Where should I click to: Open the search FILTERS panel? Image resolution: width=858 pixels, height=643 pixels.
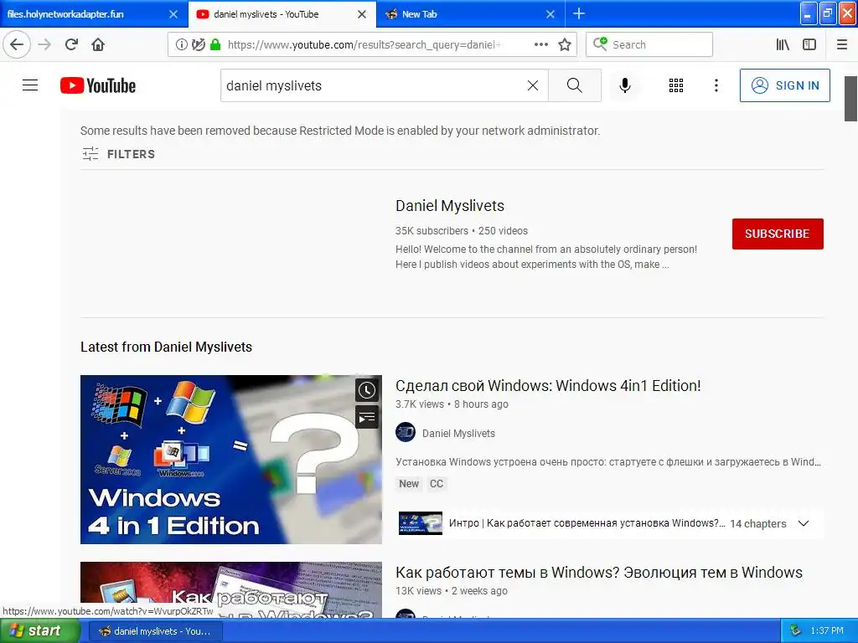119,154
